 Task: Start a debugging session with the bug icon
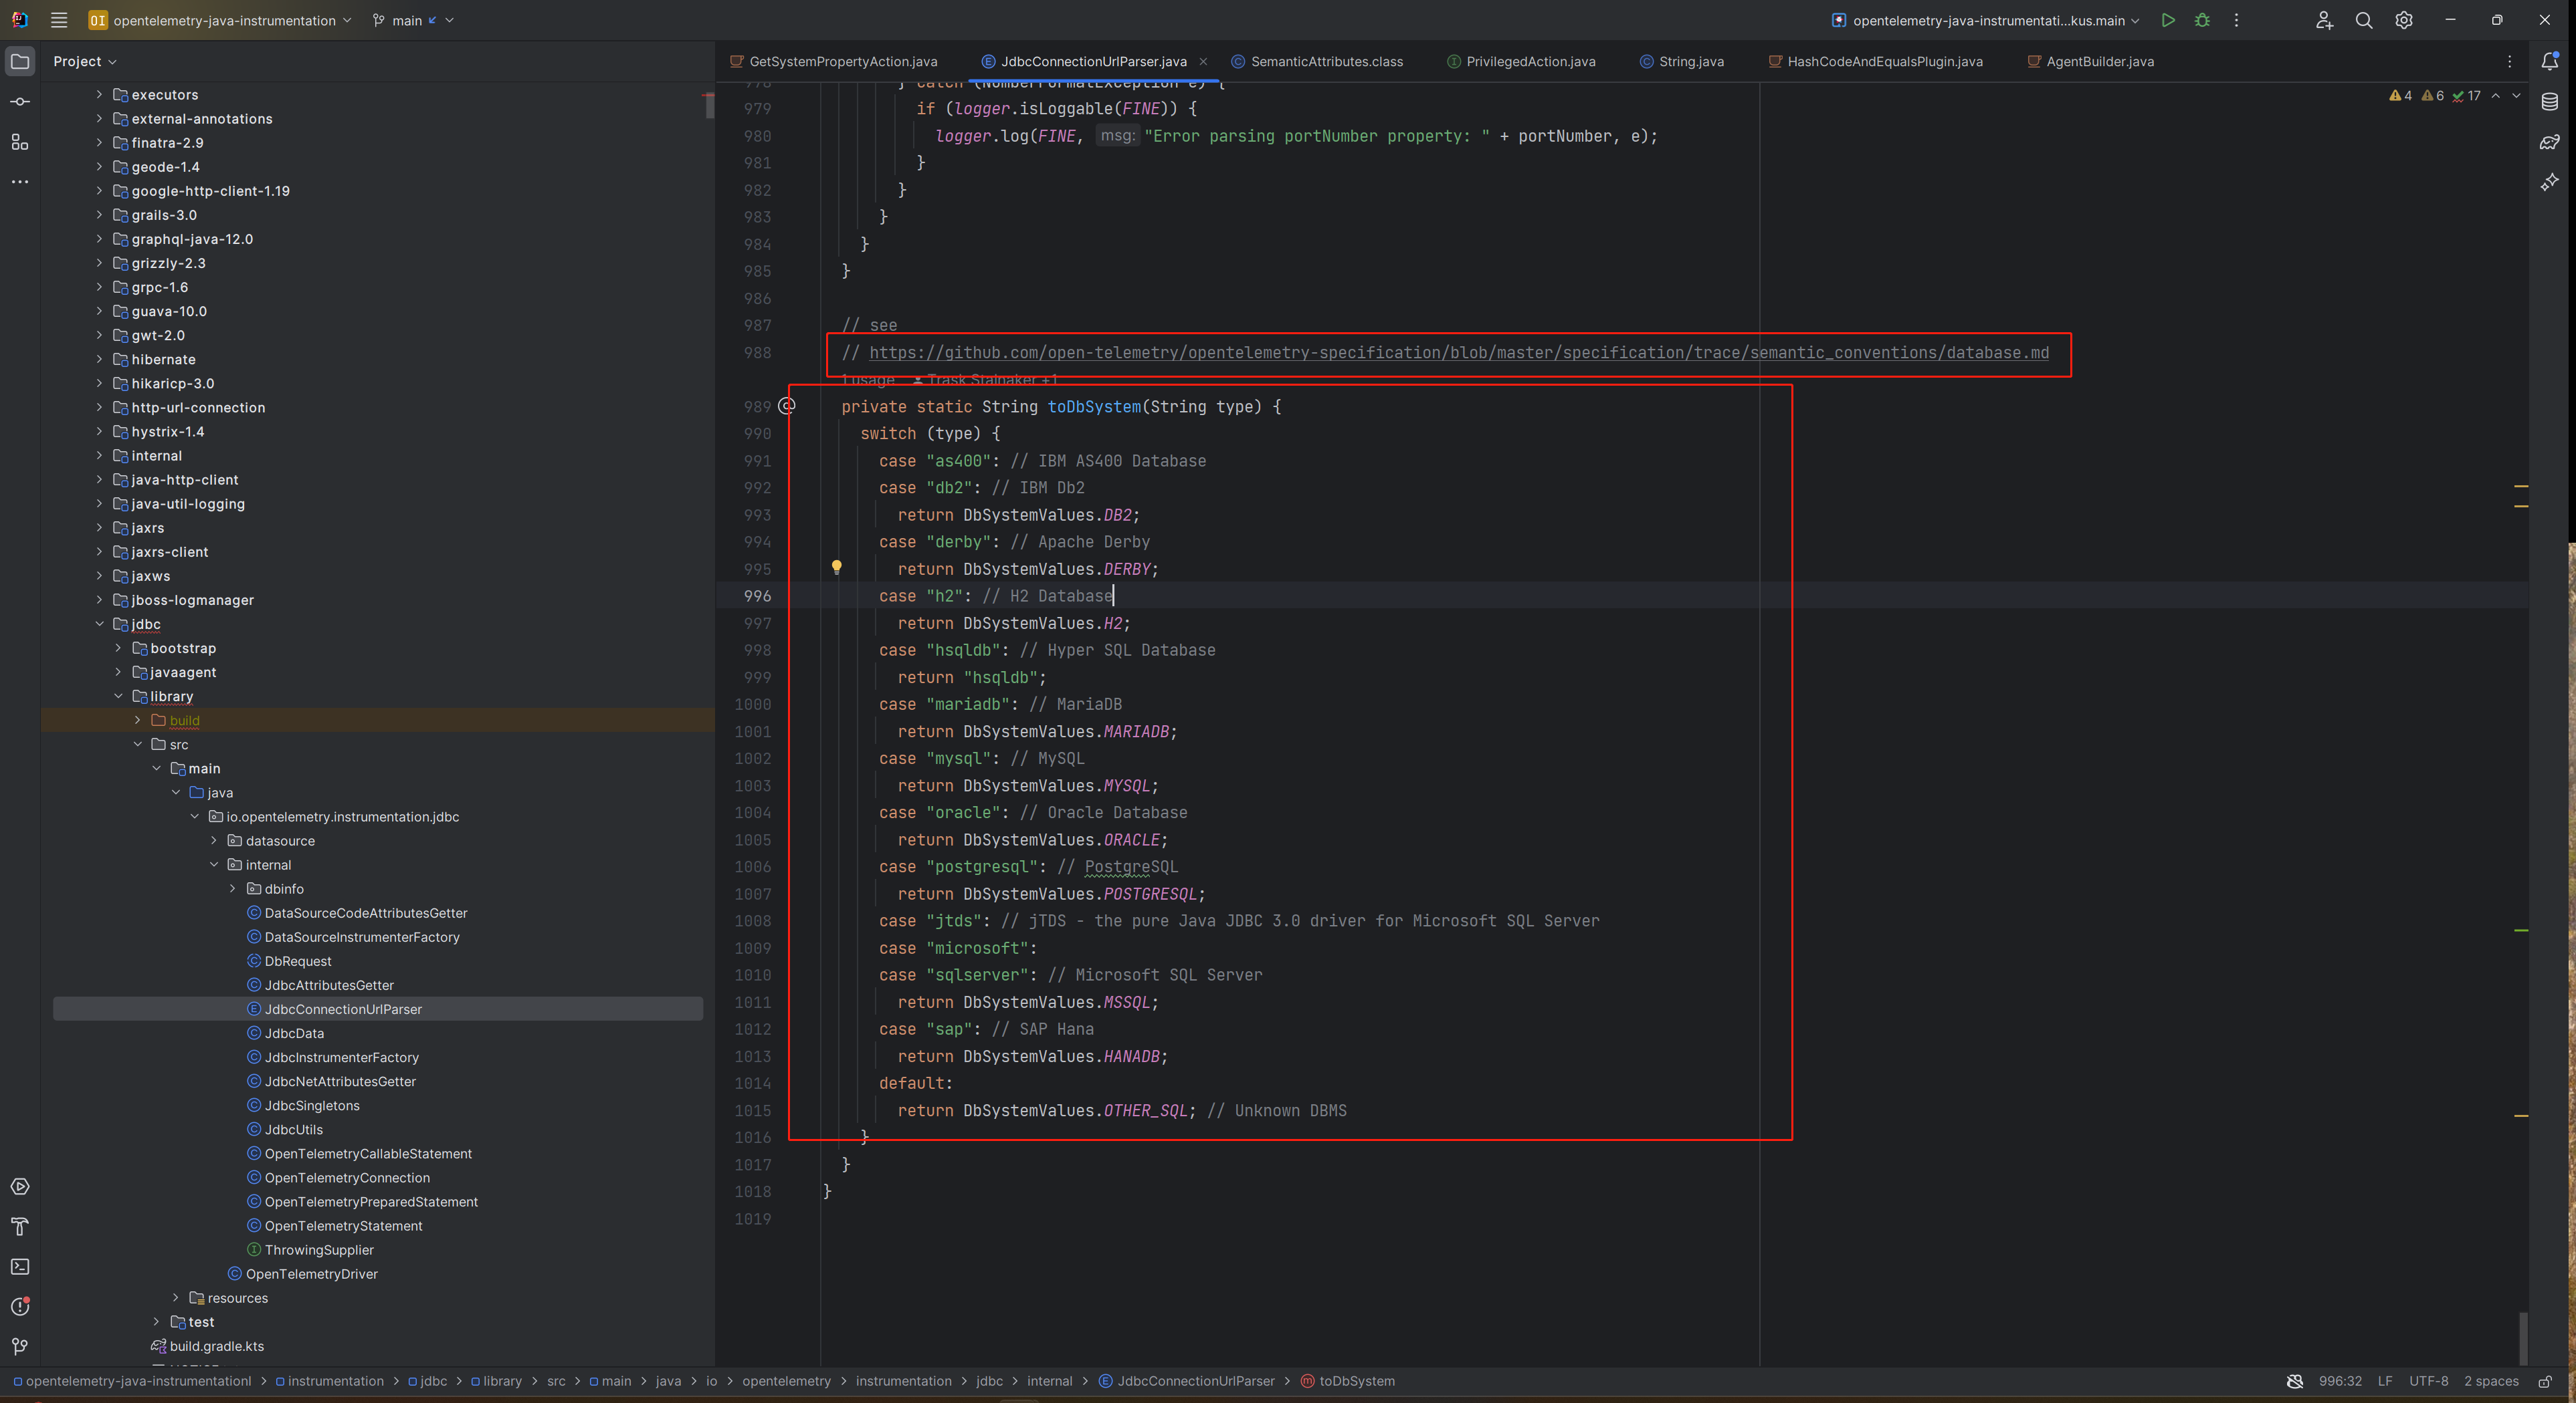pos(2202,20)
